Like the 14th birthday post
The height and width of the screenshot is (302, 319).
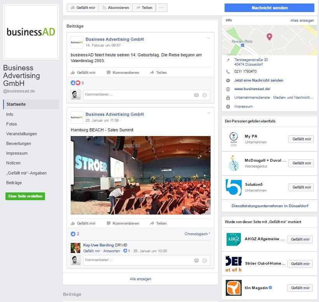[83, 73]
